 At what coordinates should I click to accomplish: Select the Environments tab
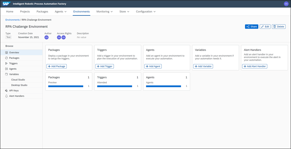[81, 11]
